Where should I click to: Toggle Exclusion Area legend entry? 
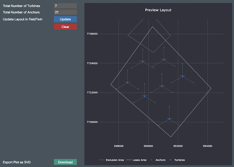pos(111,160)
